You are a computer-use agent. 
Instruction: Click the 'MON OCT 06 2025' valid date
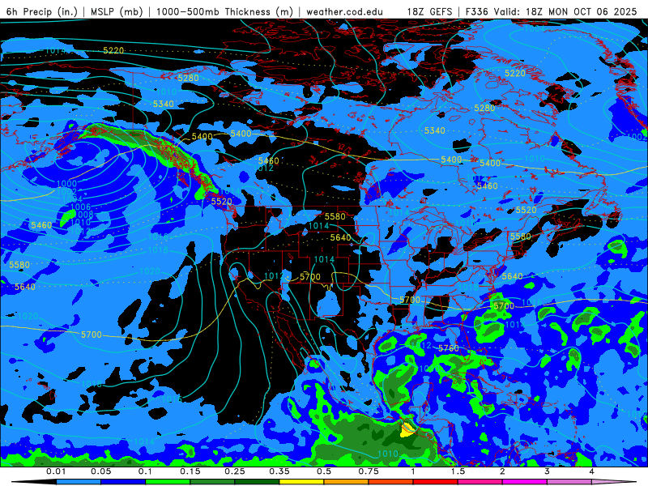[x=592, y=11]
